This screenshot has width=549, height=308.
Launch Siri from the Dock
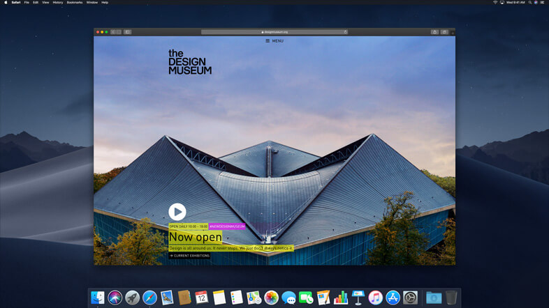click(x=115, y=298)
